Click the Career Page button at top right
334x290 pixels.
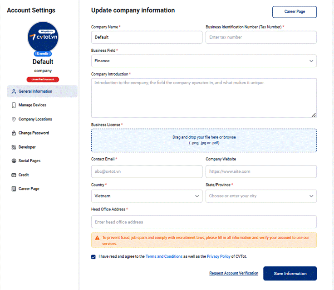point(295,12)
